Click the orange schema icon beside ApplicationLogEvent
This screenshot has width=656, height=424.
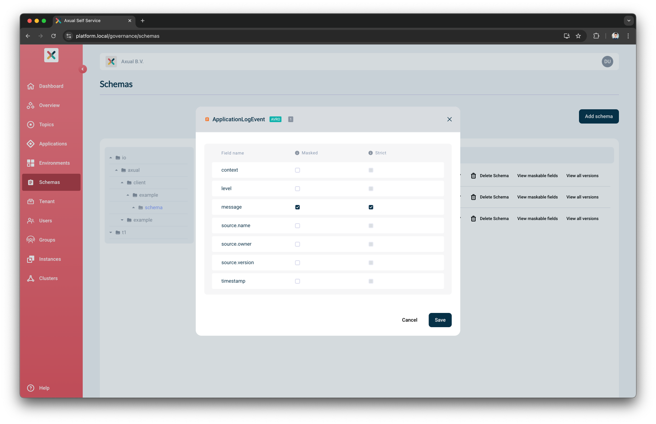[x=207, y=119]
